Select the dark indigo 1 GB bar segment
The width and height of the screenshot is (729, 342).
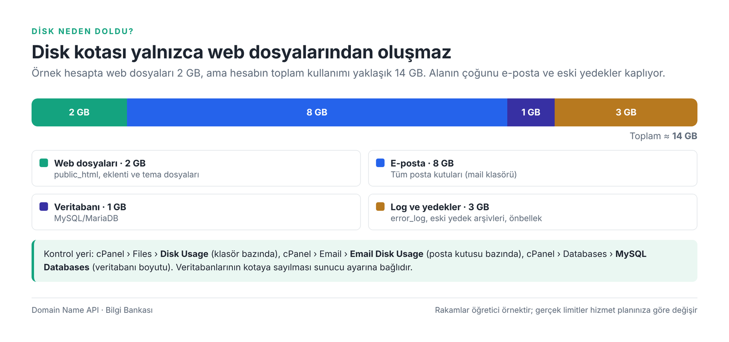tap(531, 112)
